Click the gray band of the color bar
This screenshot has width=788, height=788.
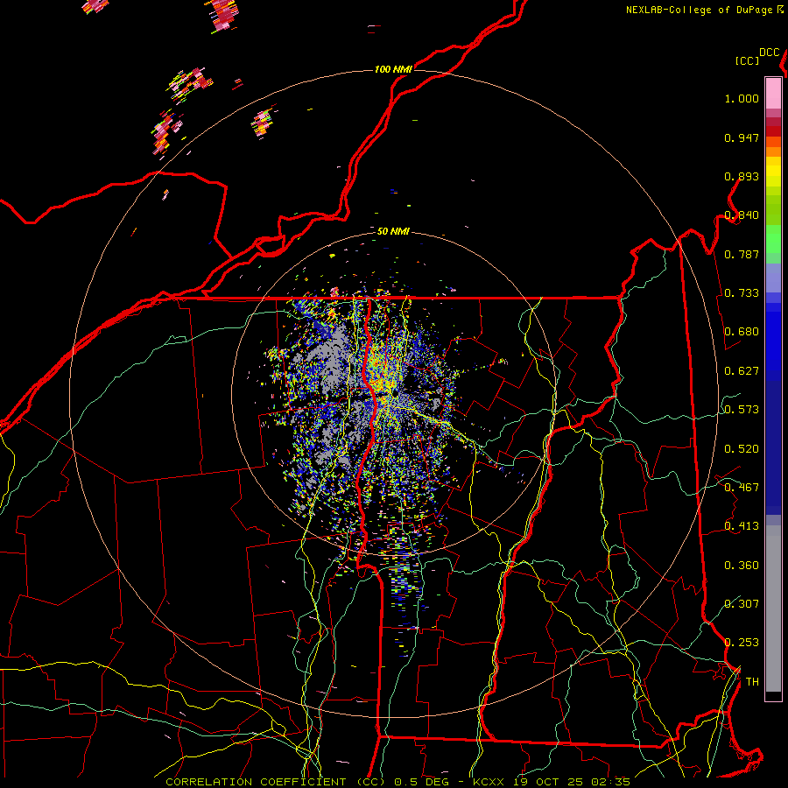click(x=773, y=609)
